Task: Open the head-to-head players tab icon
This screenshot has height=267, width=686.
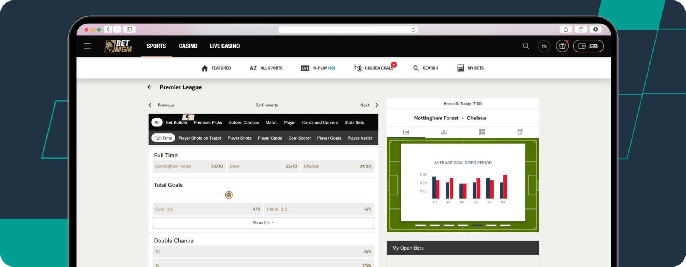Action: point(444,132)
